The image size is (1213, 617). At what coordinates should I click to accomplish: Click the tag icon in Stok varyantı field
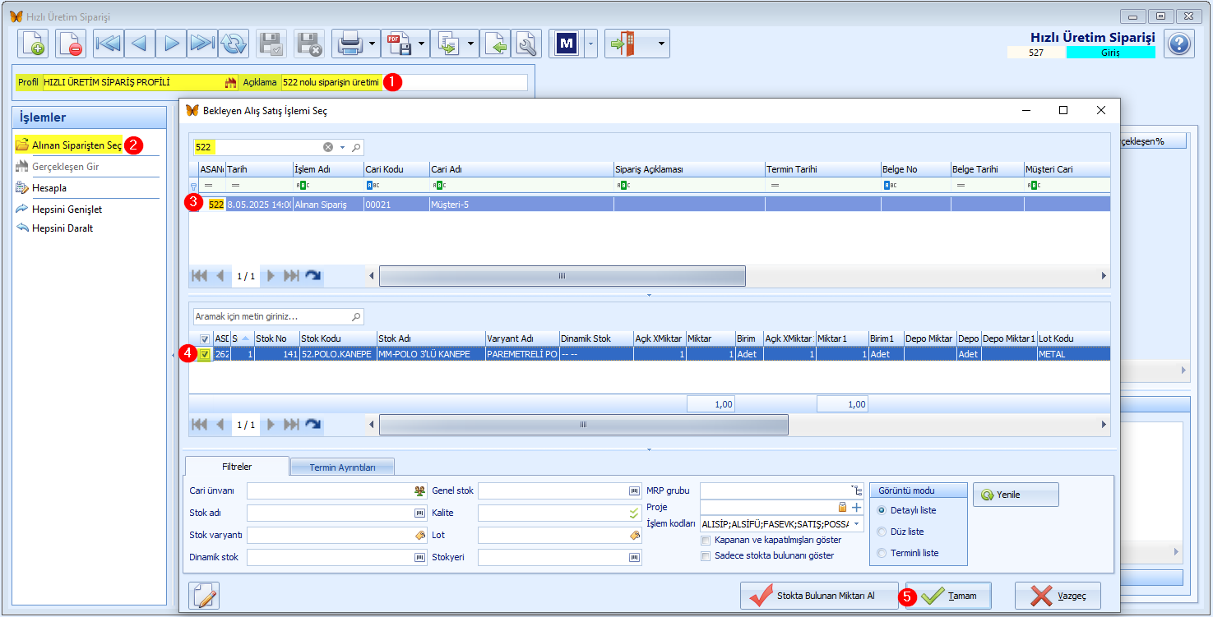click(420, 535)
